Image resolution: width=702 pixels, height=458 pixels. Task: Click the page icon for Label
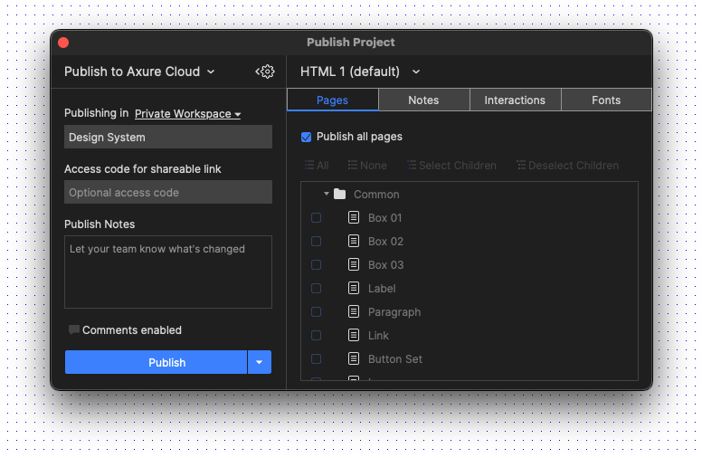354,288
